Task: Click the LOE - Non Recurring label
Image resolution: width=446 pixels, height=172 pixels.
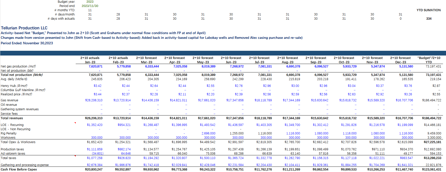Action: click(15, 129)
